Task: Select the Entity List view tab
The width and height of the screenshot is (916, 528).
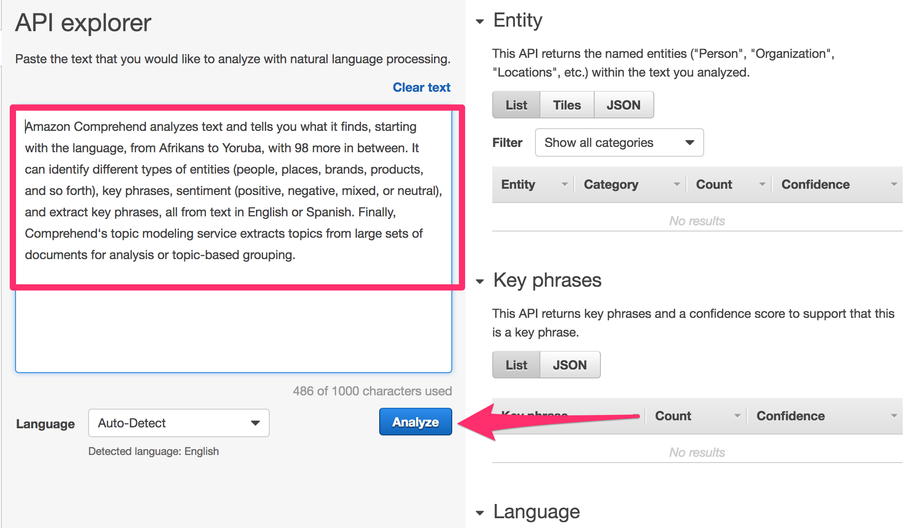Action: tap(516, 105)
